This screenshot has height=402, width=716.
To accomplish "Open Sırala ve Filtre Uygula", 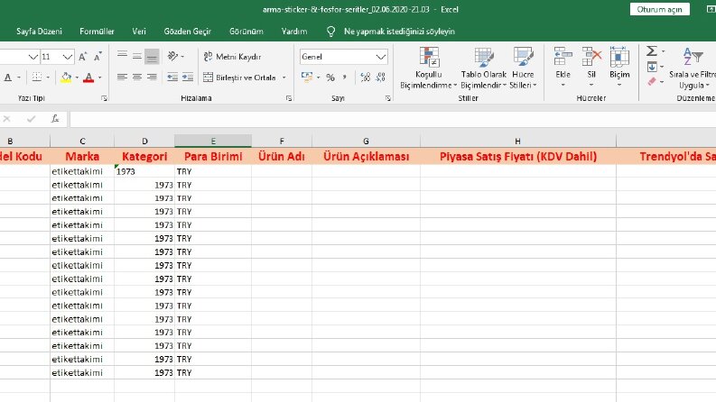I will click(x=693, y=68).
